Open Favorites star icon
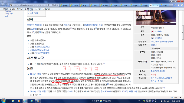This screenshot has width=184, height=103. pos(179,5)
